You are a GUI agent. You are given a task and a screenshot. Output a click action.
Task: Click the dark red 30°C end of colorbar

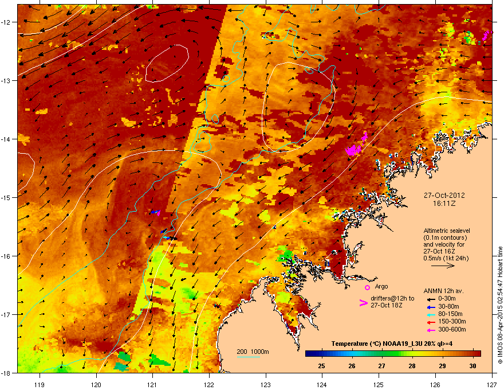478,354
